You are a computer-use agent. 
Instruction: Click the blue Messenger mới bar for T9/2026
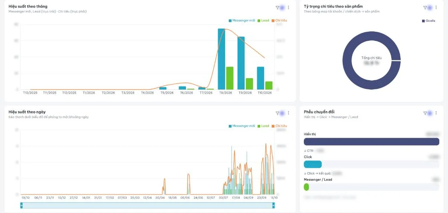[241, 63]
